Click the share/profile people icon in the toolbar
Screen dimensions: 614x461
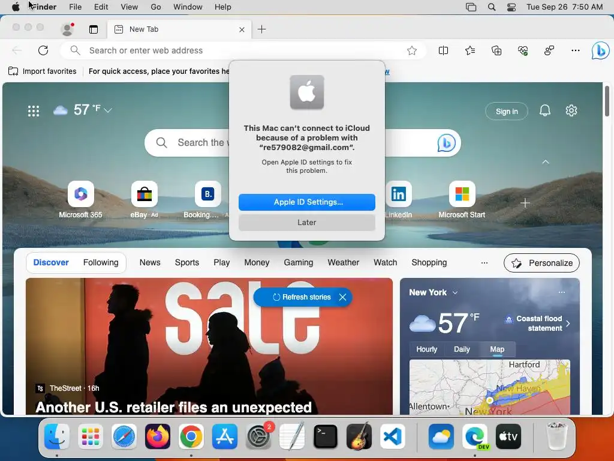point(549,50)
